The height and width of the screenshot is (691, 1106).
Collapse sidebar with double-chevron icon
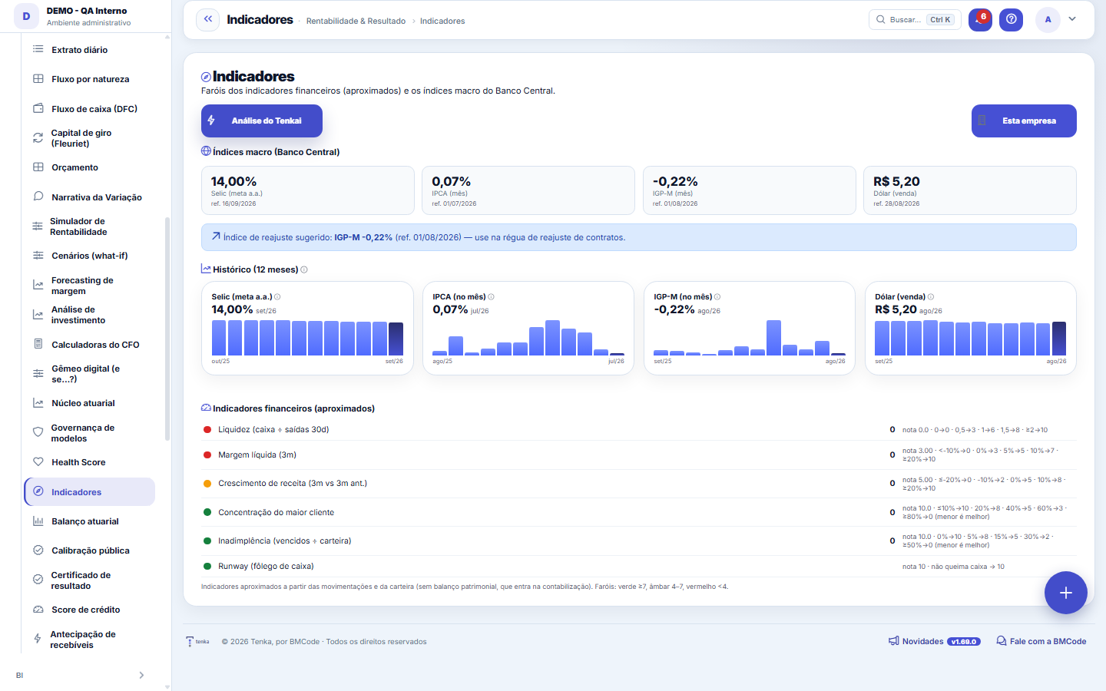click(207, 19)
